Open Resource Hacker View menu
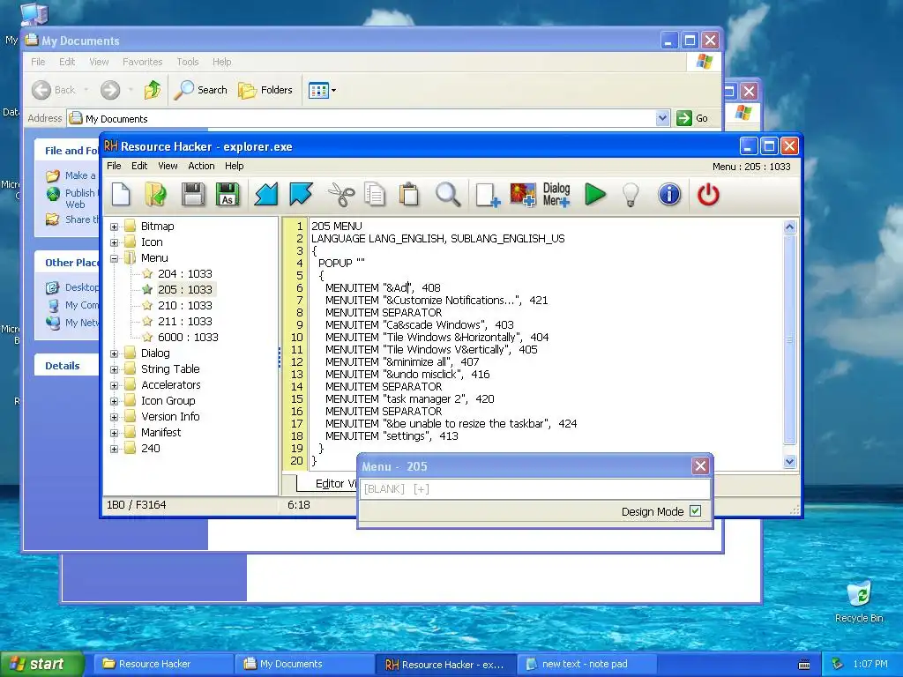This screenshot has width=903, height=677. tap(168, 166)
